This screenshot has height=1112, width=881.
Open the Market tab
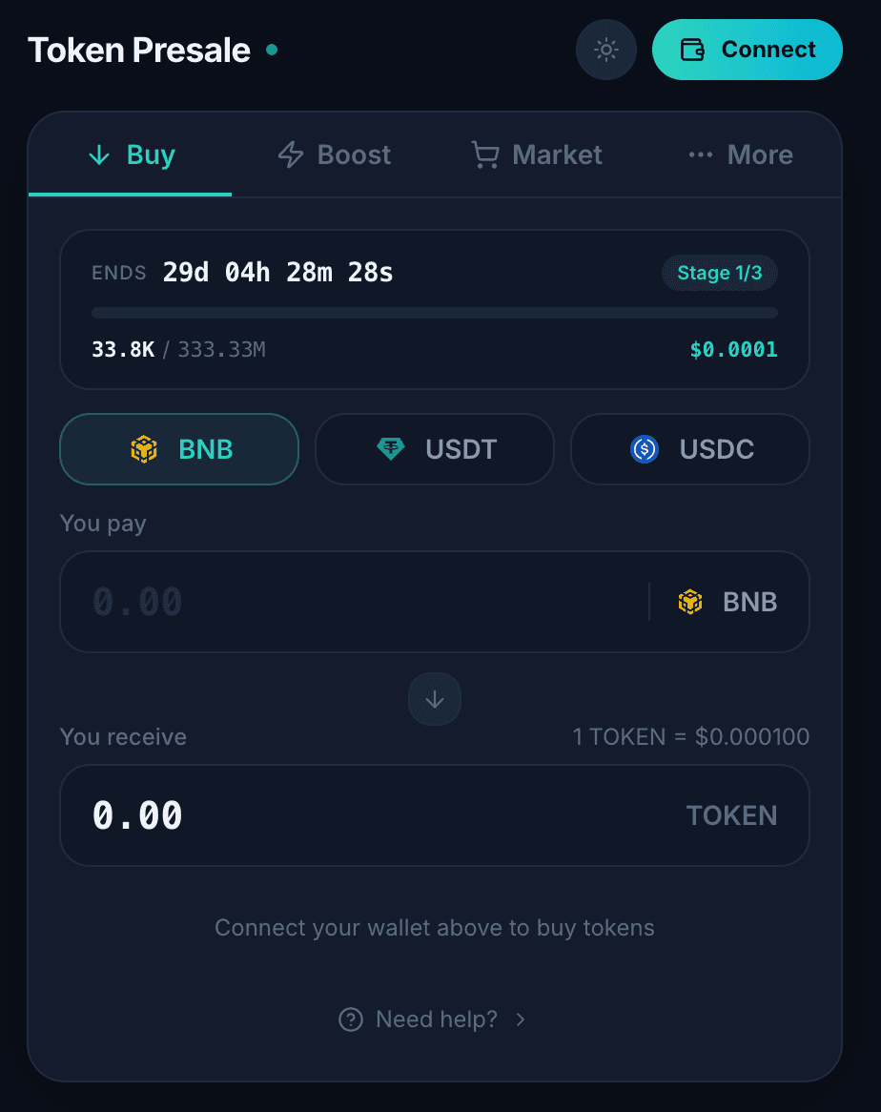click(x=537, y=154)
